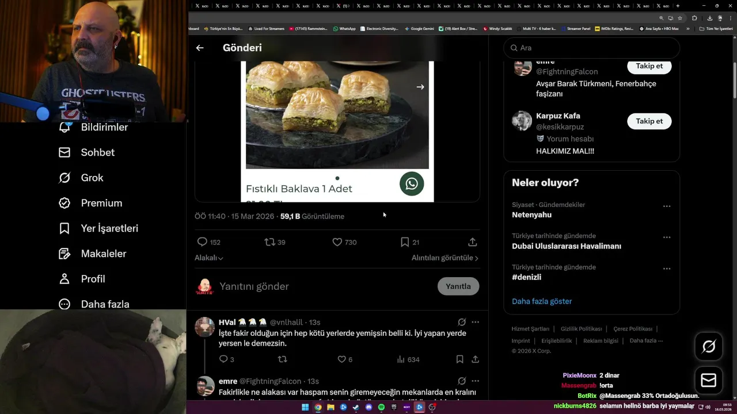Open Spotify from the taskbar
The width and height of the screenshot is (737, 414).
click(x=381, y=407)
